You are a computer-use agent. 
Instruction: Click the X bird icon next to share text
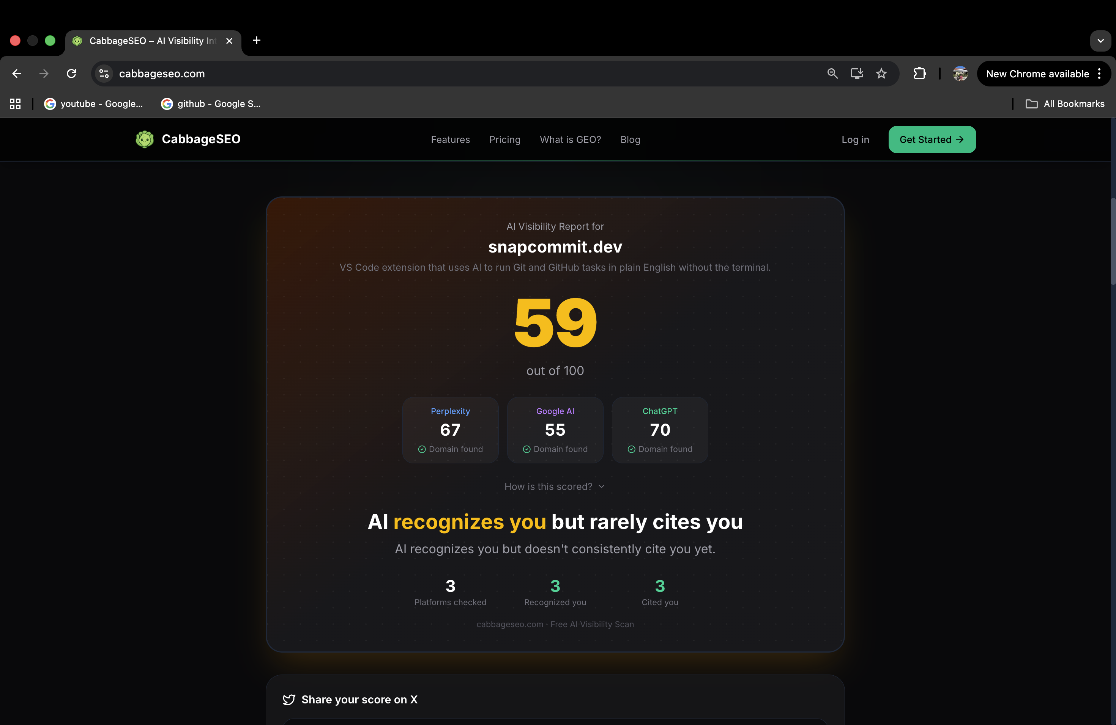click(x=289, y=700)
